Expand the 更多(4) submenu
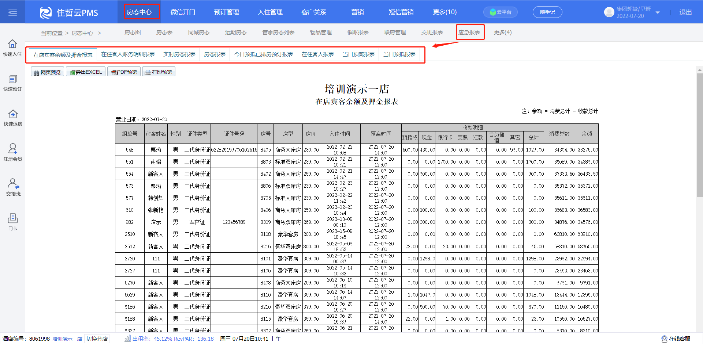The height and width of the screenshot is (344, 703). tap(502, 33)
